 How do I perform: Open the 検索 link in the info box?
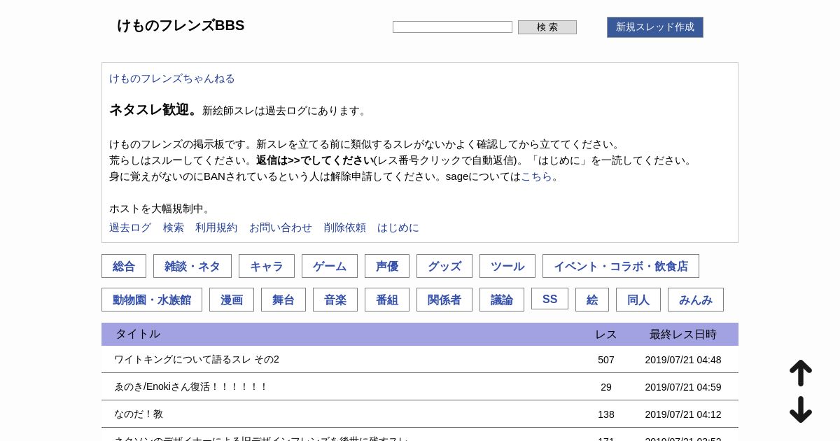174,227
